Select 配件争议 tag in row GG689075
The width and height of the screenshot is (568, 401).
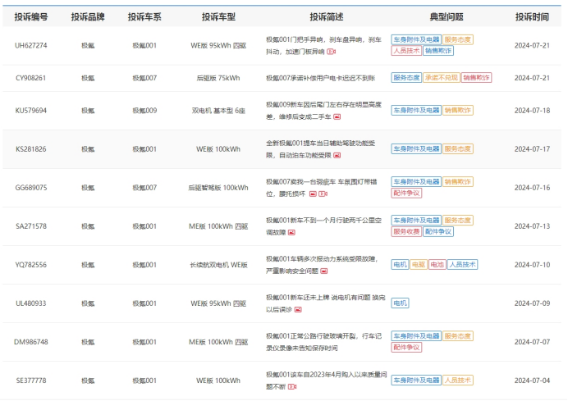tap(406, 193)
